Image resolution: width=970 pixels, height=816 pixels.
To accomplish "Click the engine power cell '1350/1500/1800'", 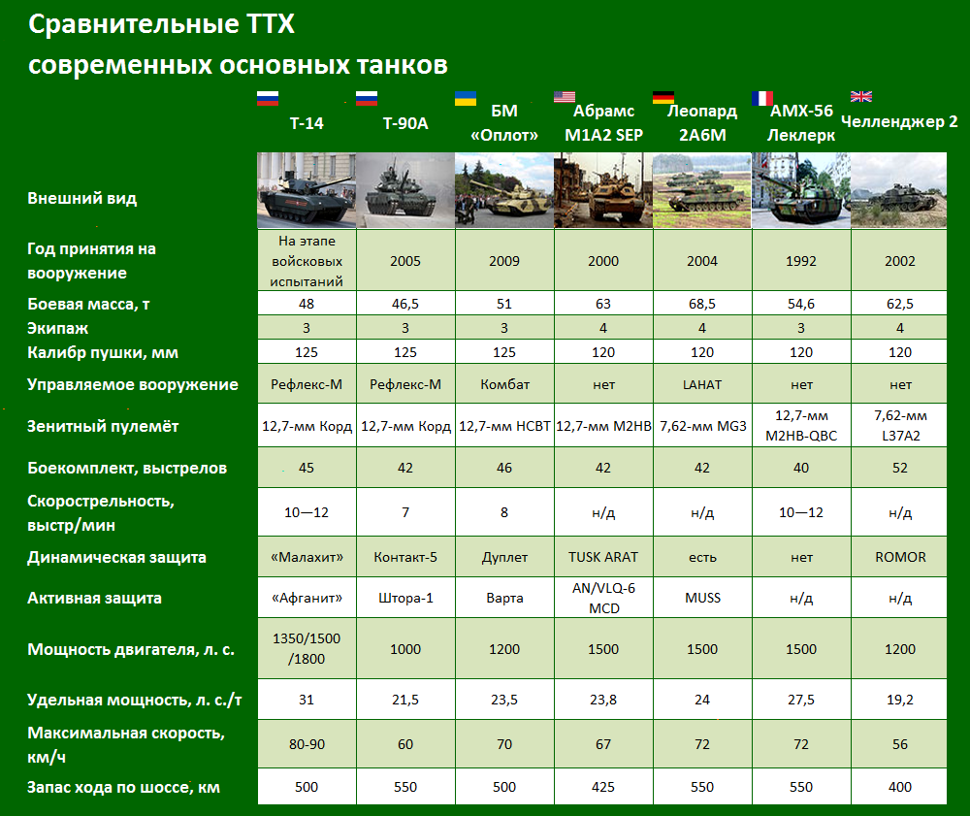I will pos(307,648).
